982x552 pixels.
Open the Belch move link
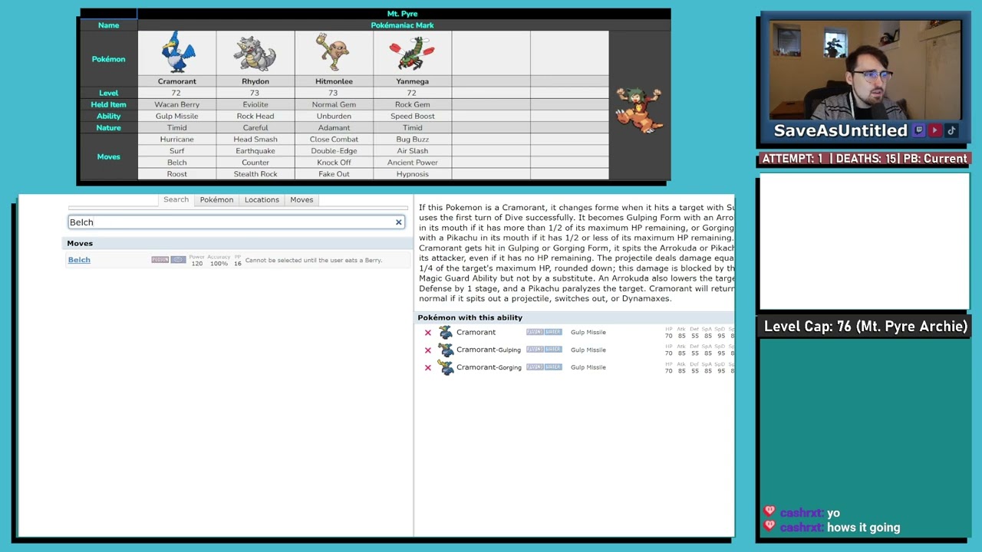pos(79,260)
